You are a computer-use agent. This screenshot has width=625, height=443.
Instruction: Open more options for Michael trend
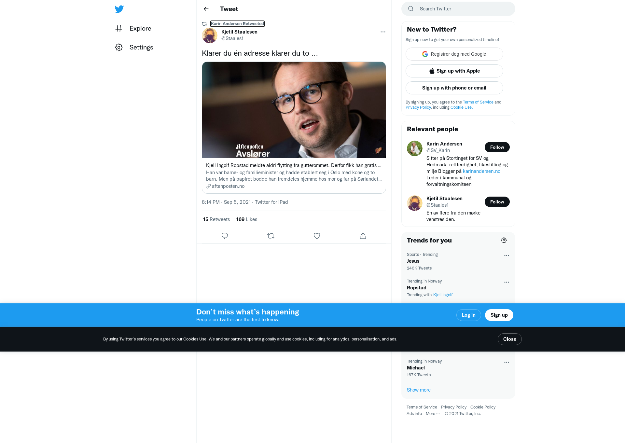507,362
